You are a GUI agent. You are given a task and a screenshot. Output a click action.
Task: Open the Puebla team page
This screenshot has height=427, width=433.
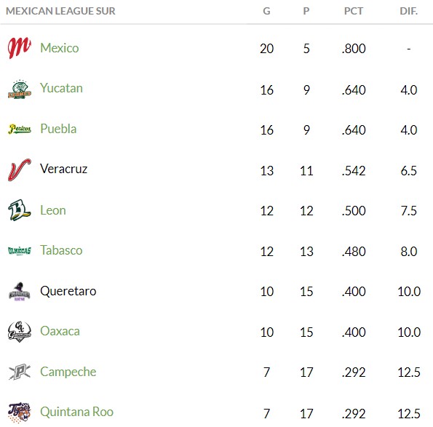click(58, 129)
